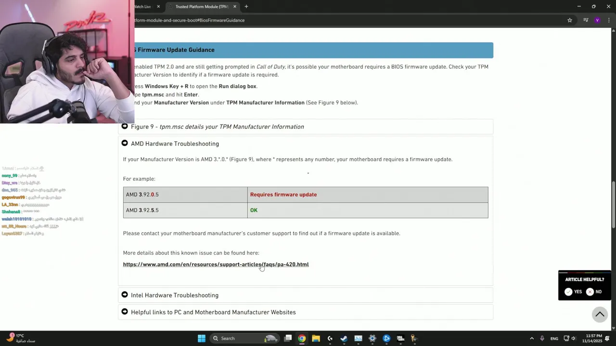616x346 pixels.
Task: Click the 'AMD 3.92.5.5' table cell
Action: tap(185, 210)
